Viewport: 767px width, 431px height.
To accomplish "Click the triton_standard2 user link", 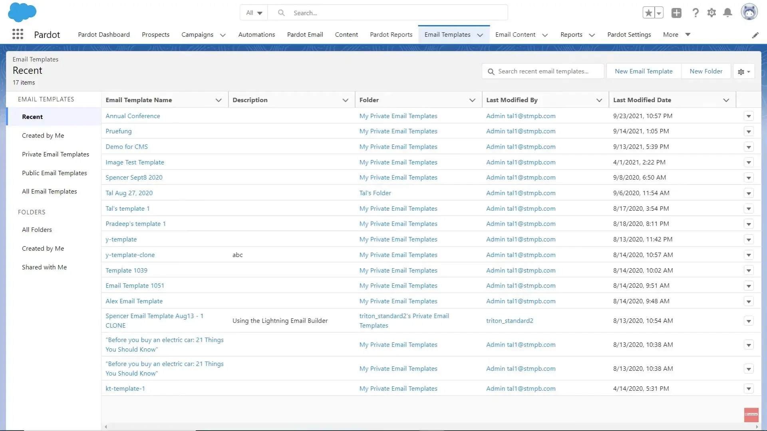I will pyautogui.click(x=509, y=321).
